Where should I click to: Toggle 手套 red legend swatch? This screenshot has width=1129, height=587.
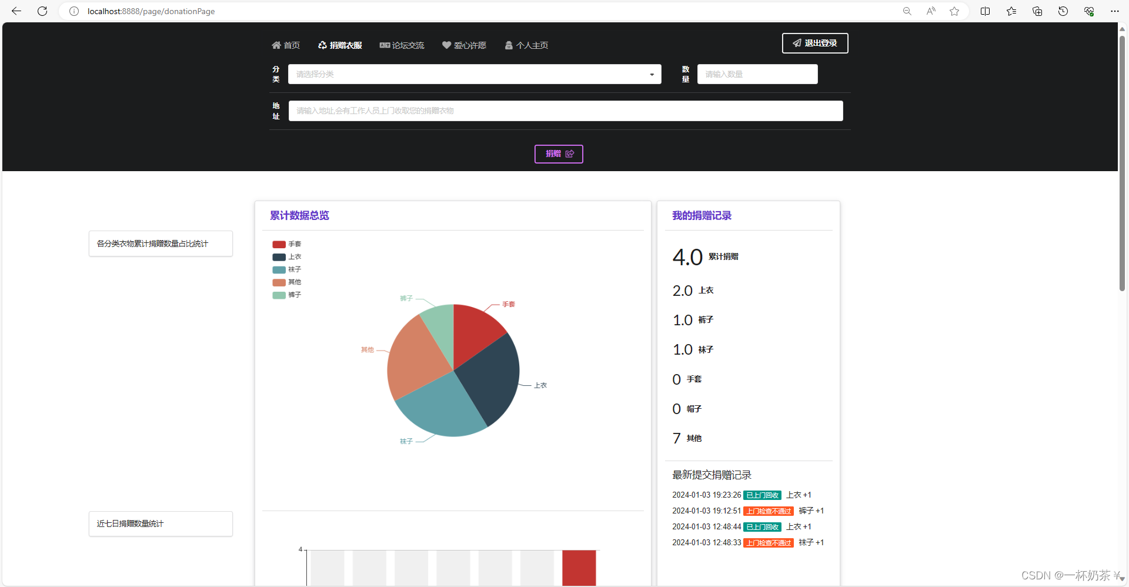click(x=279, y=244)
